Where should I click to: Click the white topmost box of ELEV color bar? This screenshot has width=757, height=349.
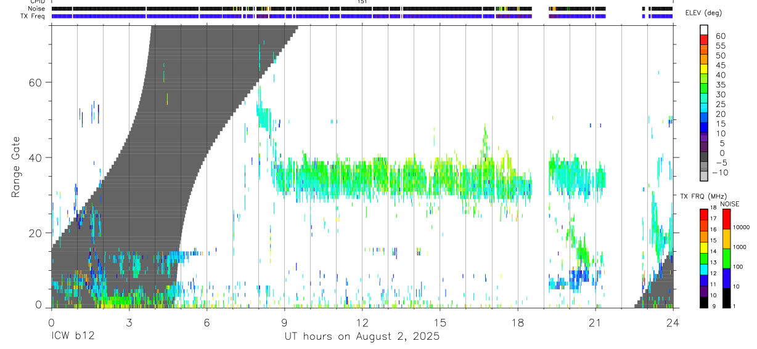(x=704, y=30)
